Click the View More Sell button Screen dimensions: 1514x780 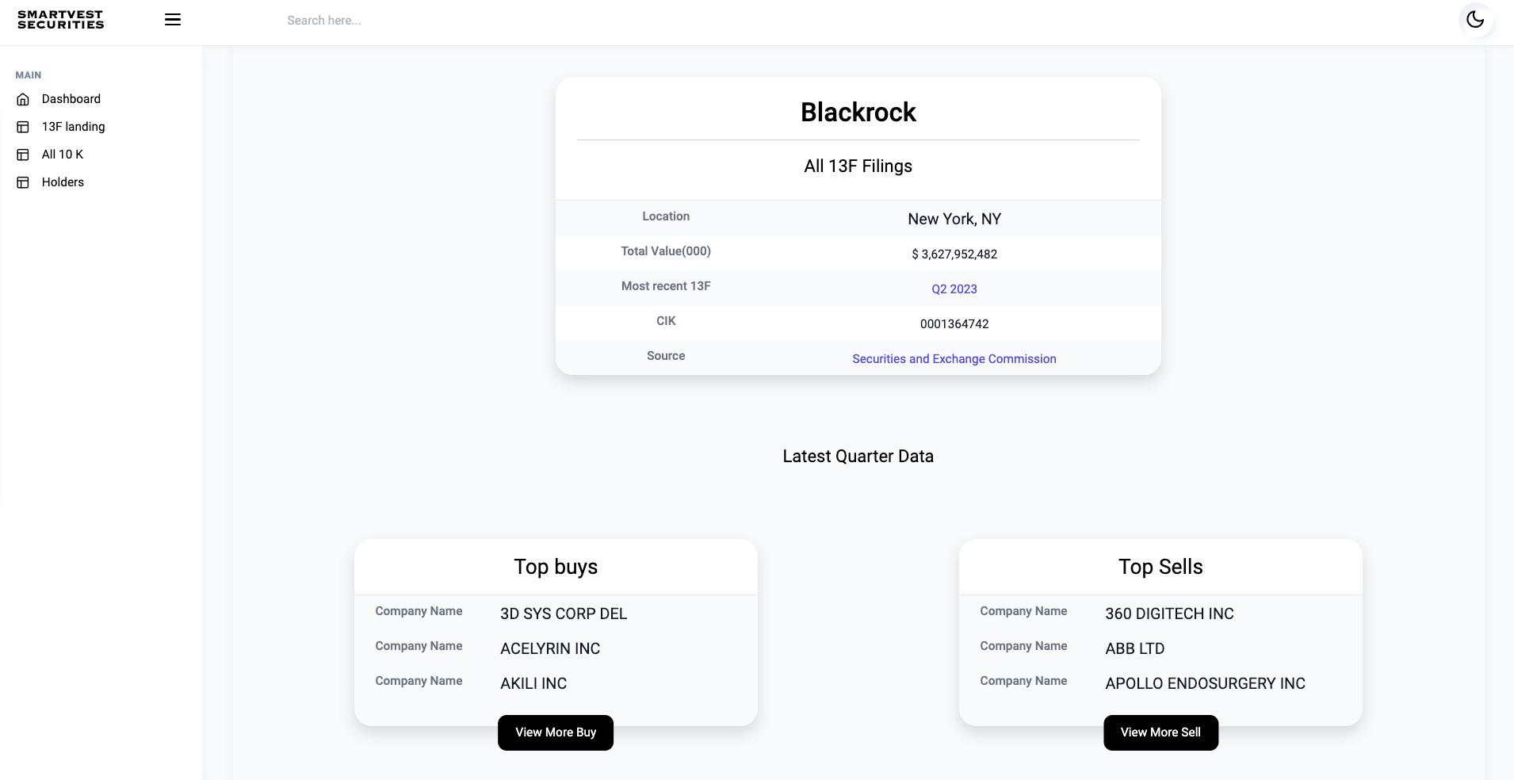(x=1160, y=732)
